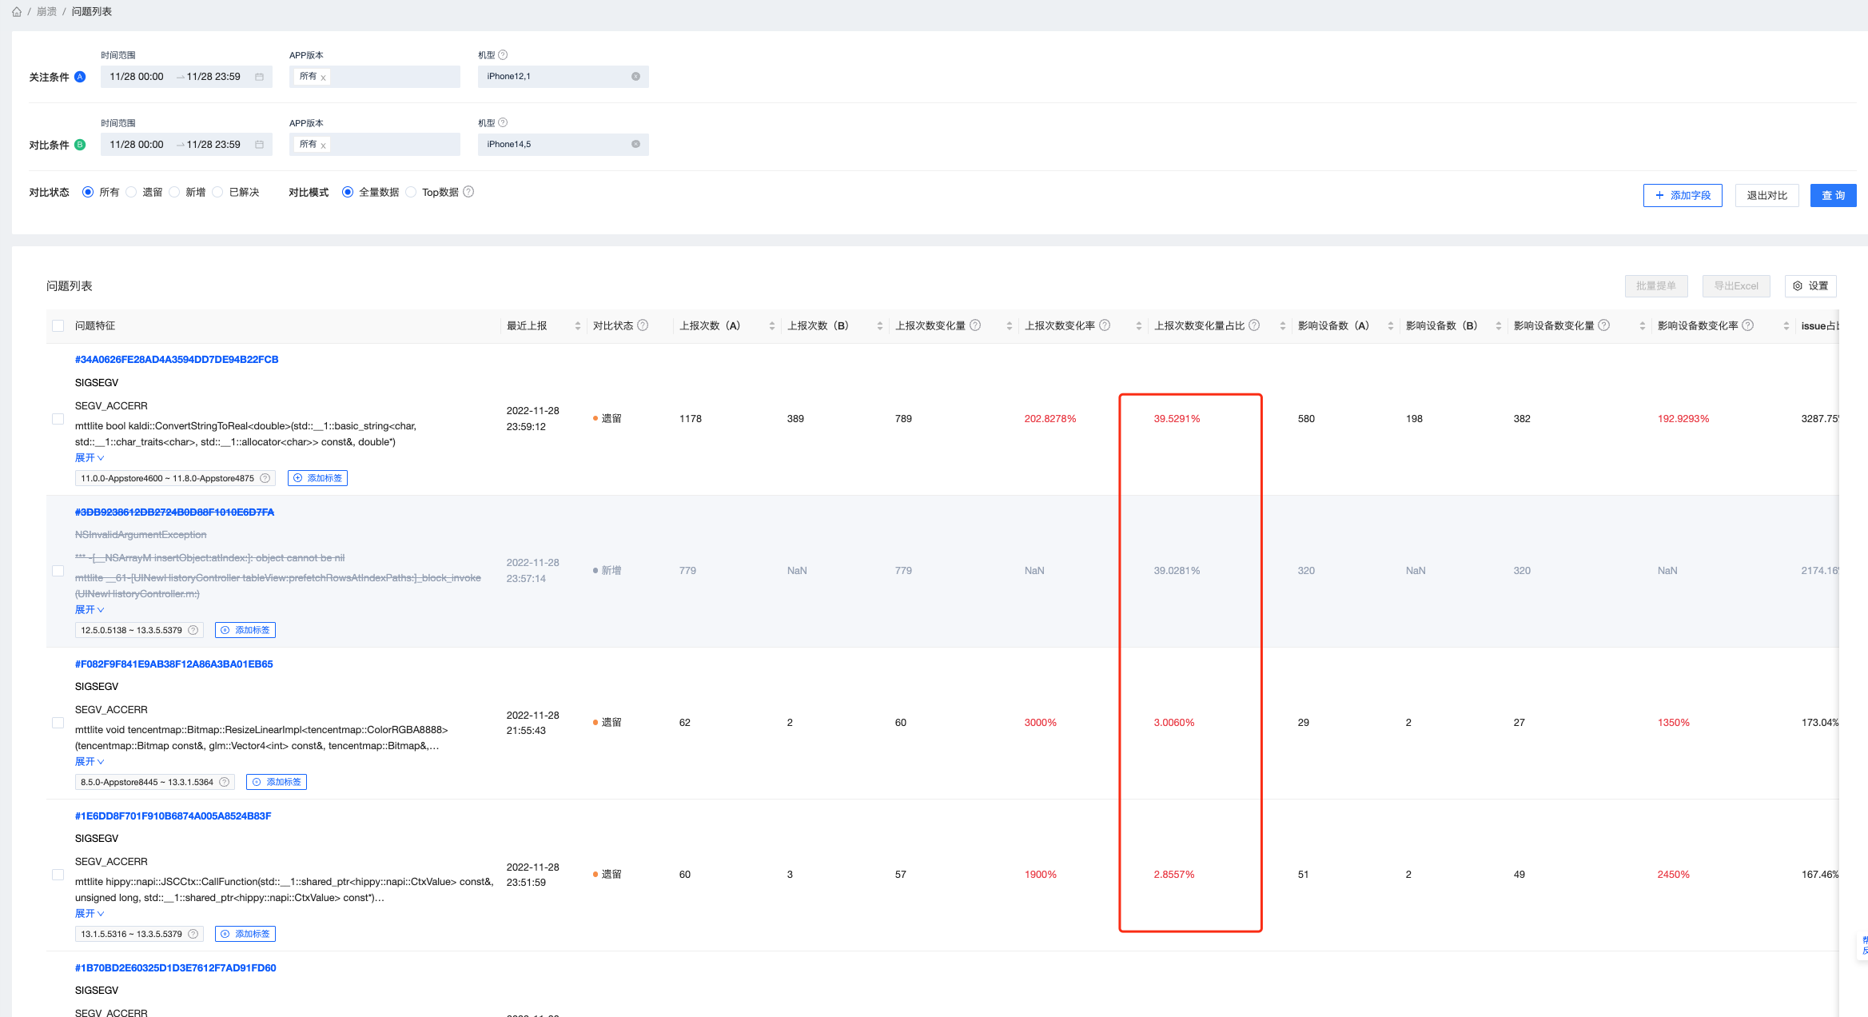Click help icon on 上报次数变化率 header
The width and height of the screenshot is (1868, 1017).
1105,325
